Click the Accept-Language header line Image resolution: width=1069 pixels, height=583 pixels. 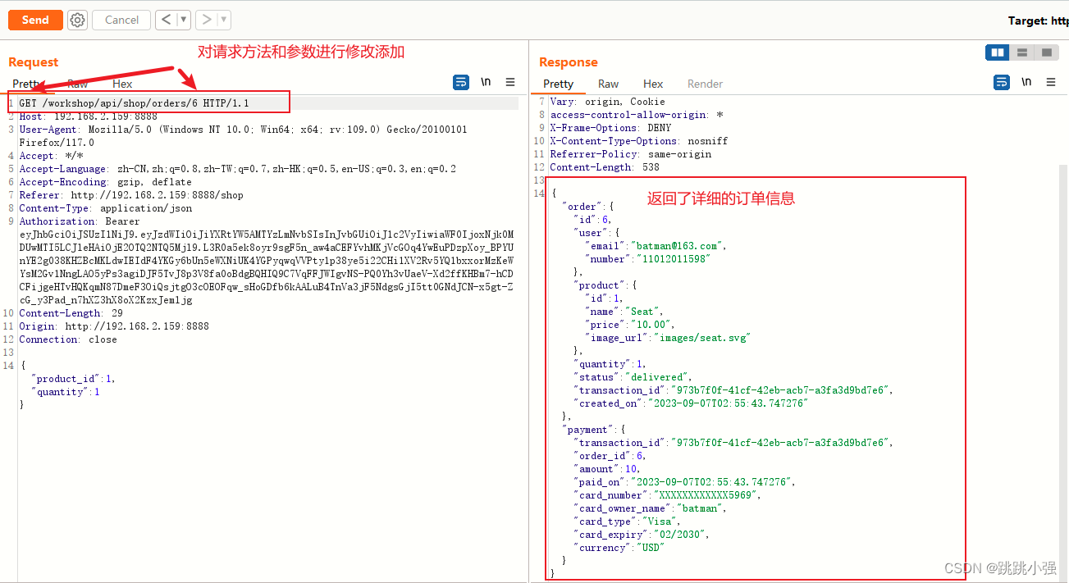[x=237, y=169]
